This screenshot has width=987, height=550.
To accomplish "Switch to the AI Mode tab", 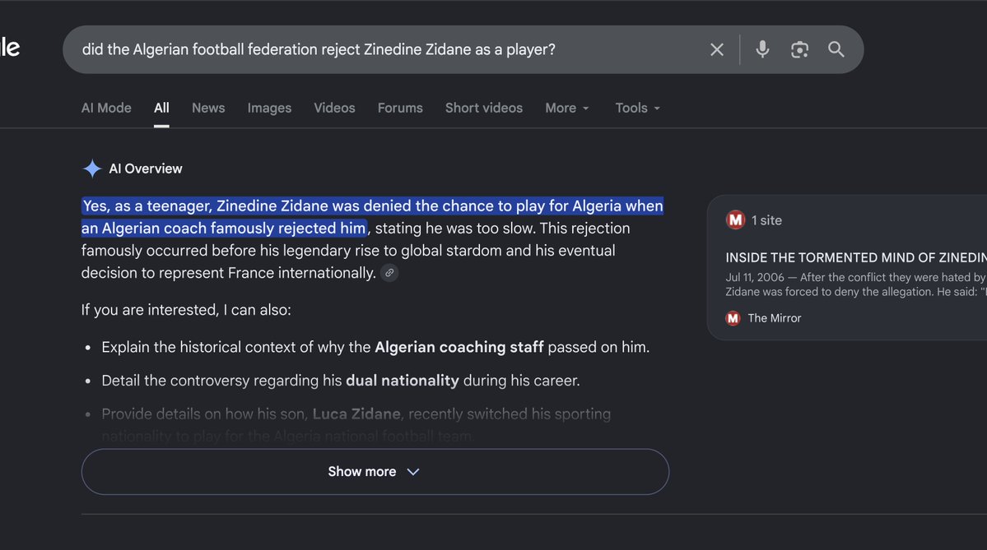I will click(106, 109).
